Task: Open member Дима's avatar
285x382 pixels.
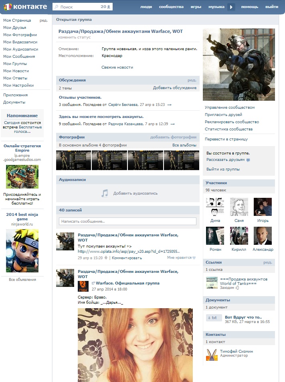Action: tap(215, 207)
